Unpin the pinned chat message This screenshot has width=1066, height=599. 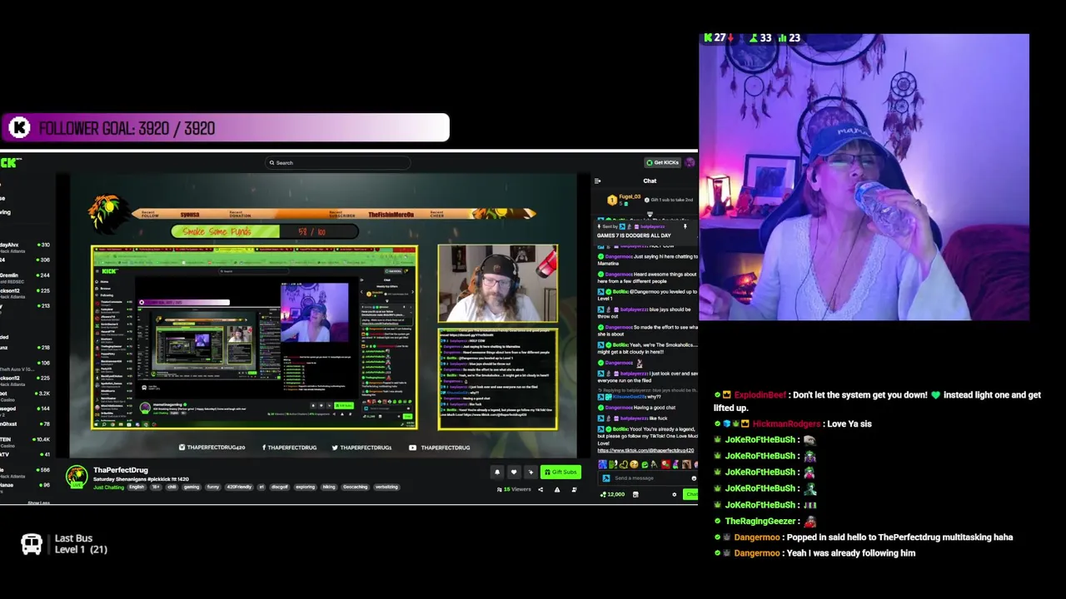click(x=685, y=226)
